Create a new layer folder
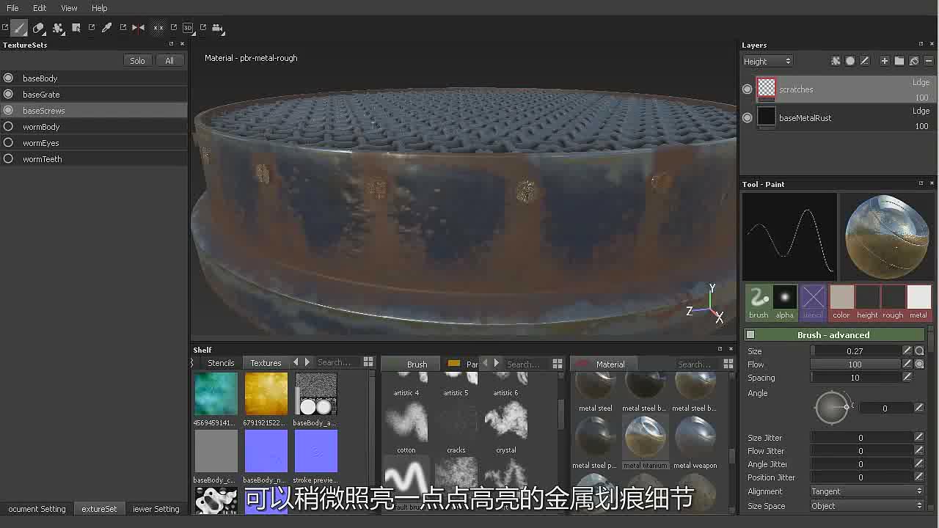 pos(899,61)
